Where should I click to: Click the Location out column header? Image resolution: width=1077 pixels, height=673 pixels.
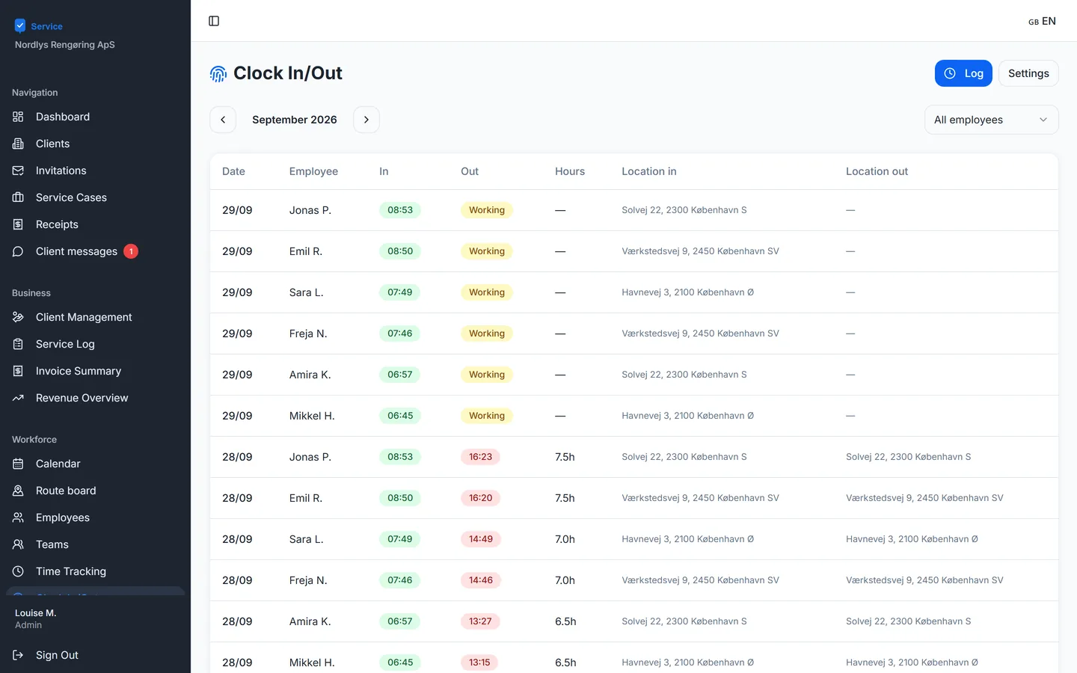877,171
